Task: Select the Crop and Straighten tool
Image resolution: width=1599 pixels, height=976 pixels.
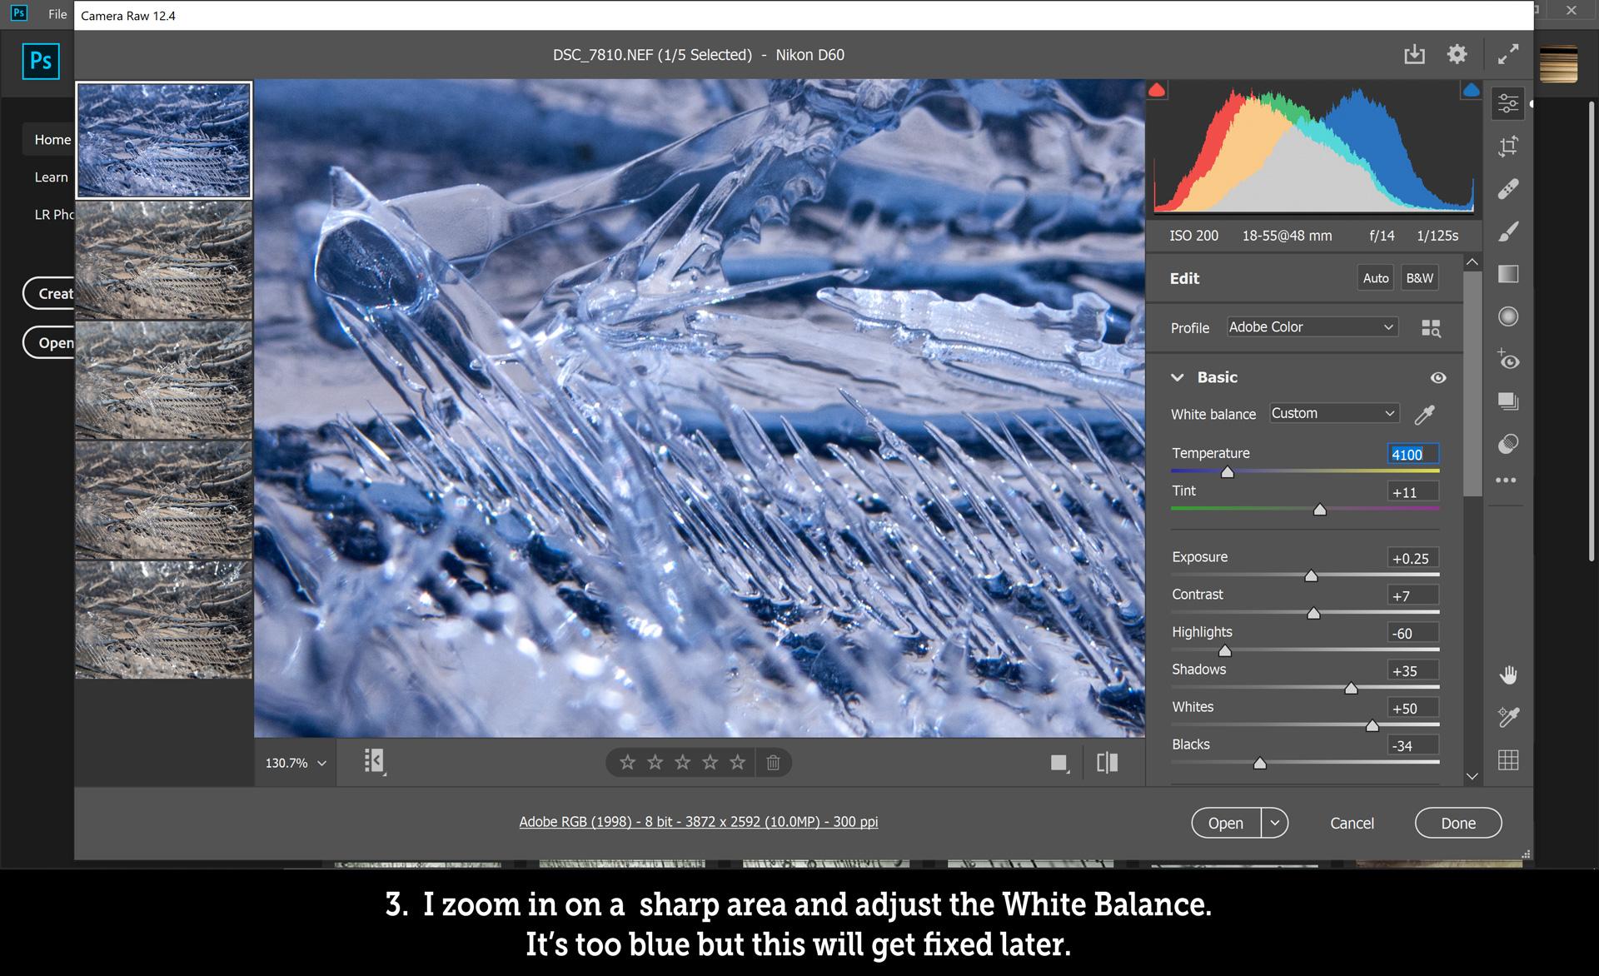Action: pyautogui.click(x=1510, y=146)
